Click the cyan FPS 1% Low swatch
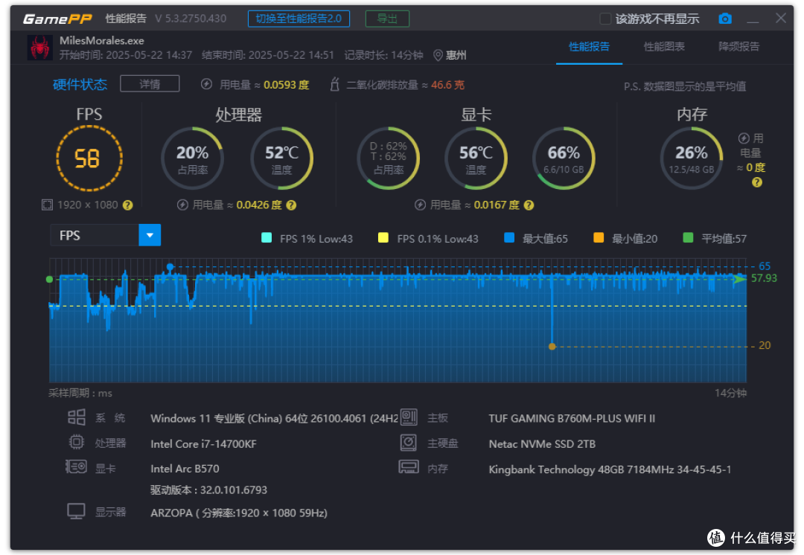The width and height of the screenshot is (804, 555). [x=267, y=237]
